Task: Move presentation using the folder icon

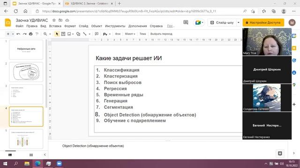Action: pos(60,20)
